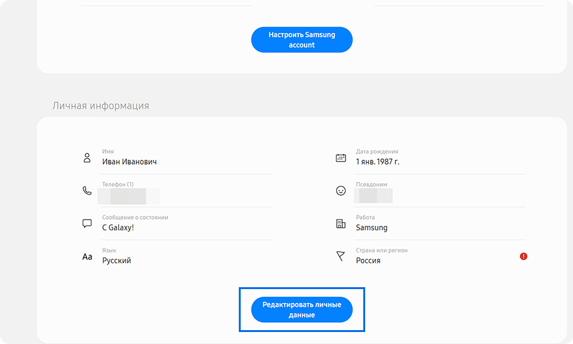Click the Страна или регион label
This screenshot has width=573, height=344.
pyautogui.click(x=382, y=250)
